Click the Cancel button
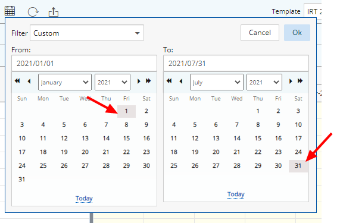 coord(260,33)
